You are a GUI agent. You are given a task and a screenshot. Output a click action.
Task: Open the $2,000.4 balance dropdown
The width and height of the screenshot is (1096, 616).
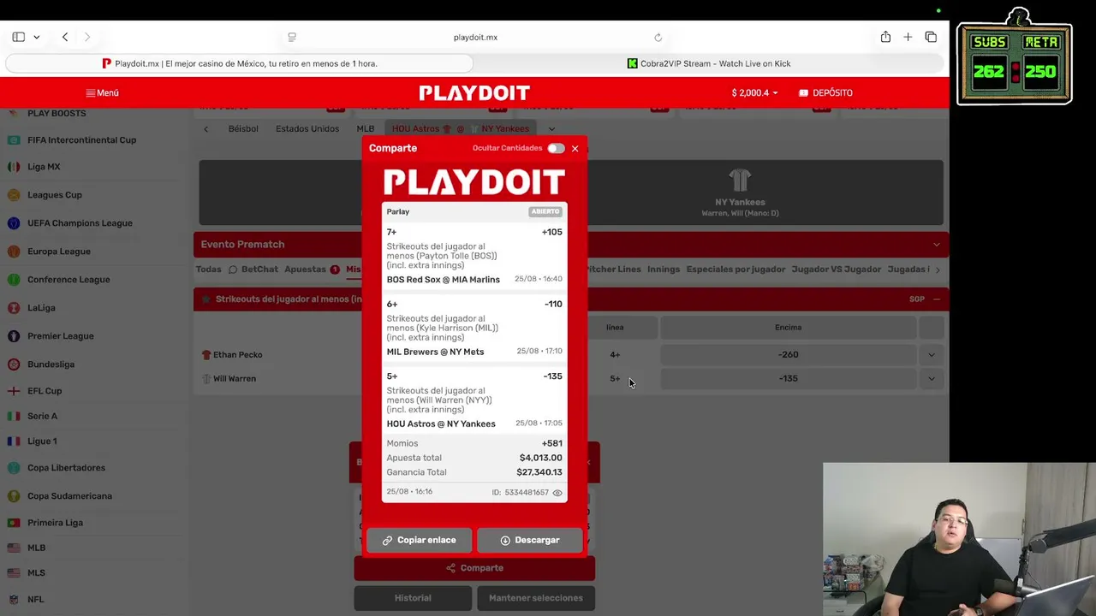tap(754, 92)
